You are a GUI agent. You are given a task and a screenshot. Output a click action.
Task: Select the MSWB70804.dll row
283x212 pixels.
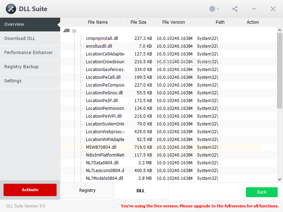point(161,147)
